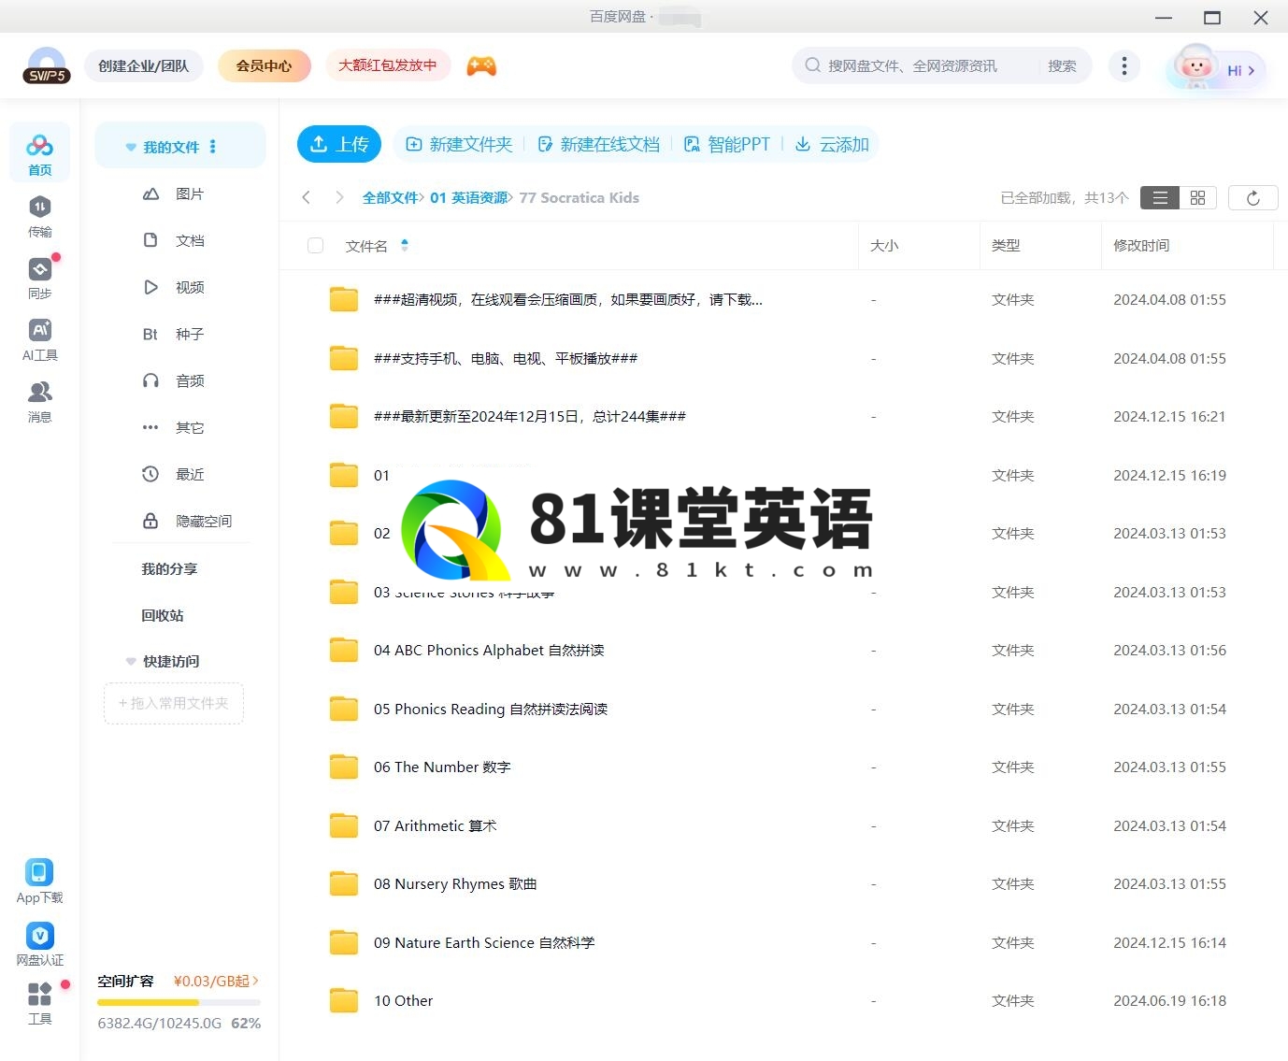Click the 图片 pictures category icon
The width and height of the screenshot is (1288, 1061).
click(150, 194)
